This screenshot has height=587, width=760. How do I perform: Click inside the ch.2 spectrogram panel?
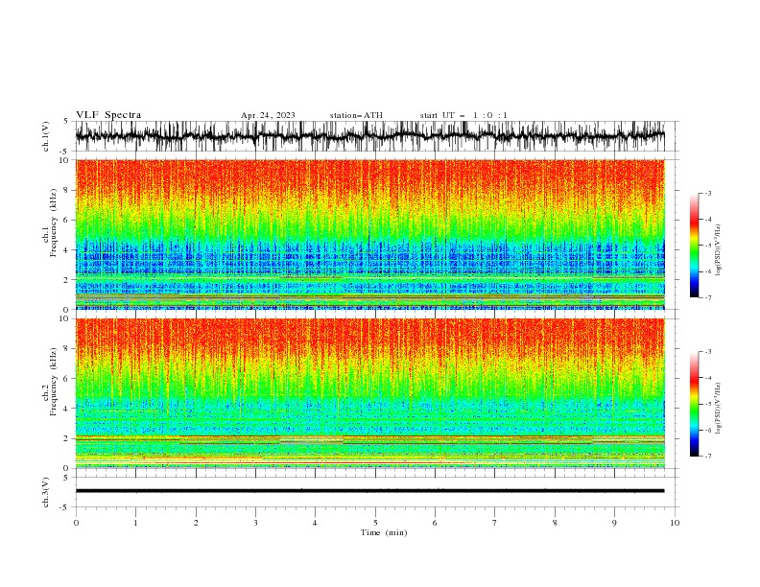[x=369, y=393]
